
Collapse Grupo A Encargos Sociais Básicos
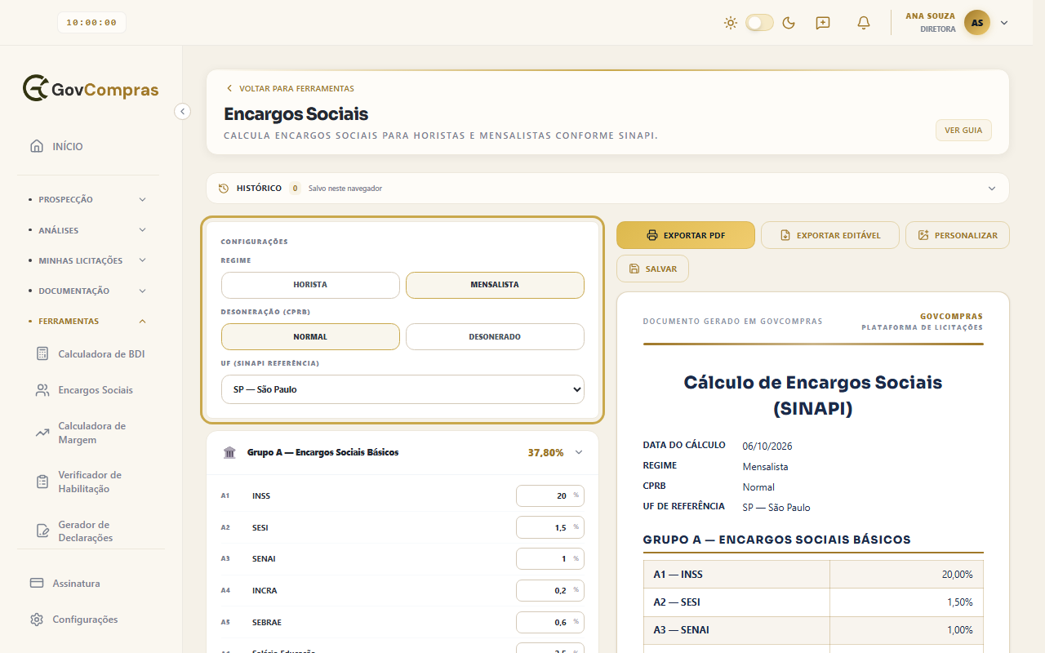579,452
